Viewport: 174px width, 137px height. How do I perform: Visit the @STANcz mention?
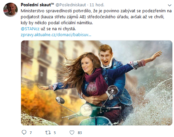point(30,29)
